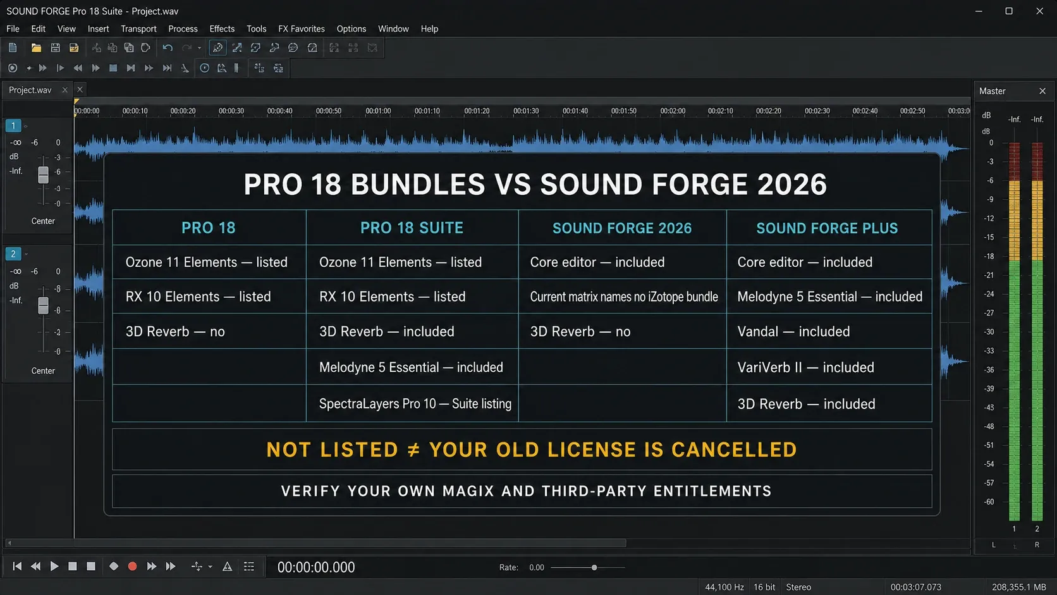The width and height of the screenshot is (1057, 595).
Task: Arm recording with the circular Record toolbar icon
Action: click(x=13, y=68)
